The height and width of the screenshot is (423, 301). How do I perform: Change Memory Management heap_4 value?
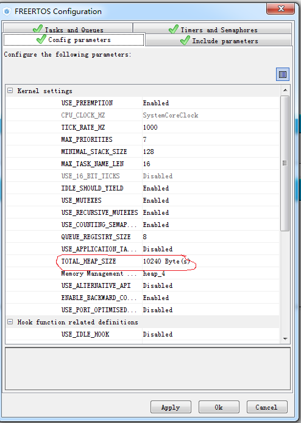coord(154,273)
